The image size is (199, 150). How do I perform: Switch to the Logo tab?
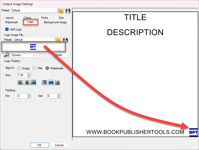(30, 22)
